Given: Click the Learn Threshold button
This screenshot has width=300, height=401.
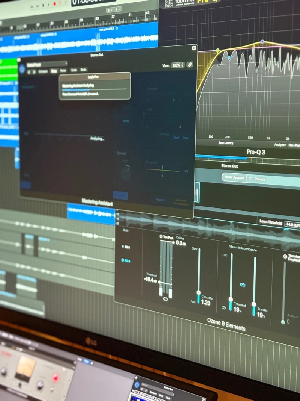Looking at the screenshot, I should [270, 222].
